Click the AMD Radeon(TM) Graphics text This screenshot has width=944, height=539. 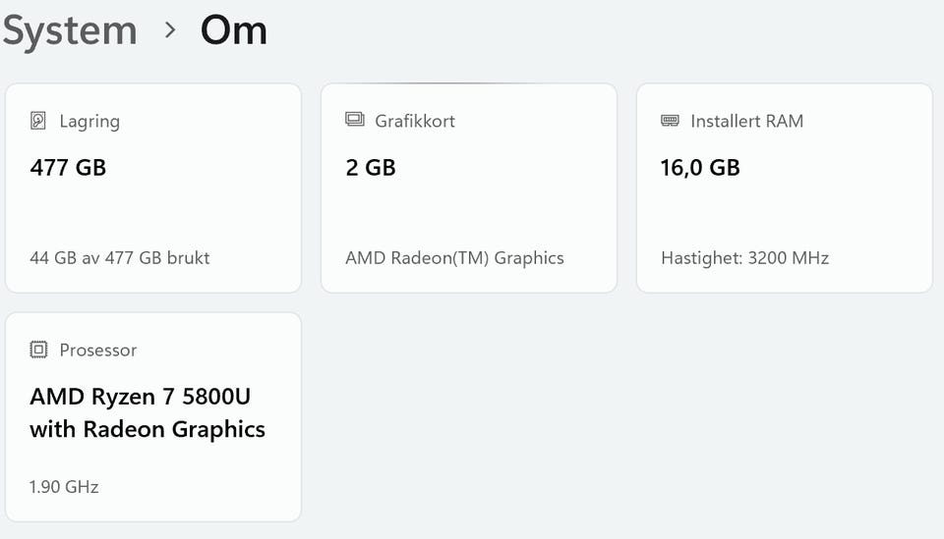click(x=454, y=258)
